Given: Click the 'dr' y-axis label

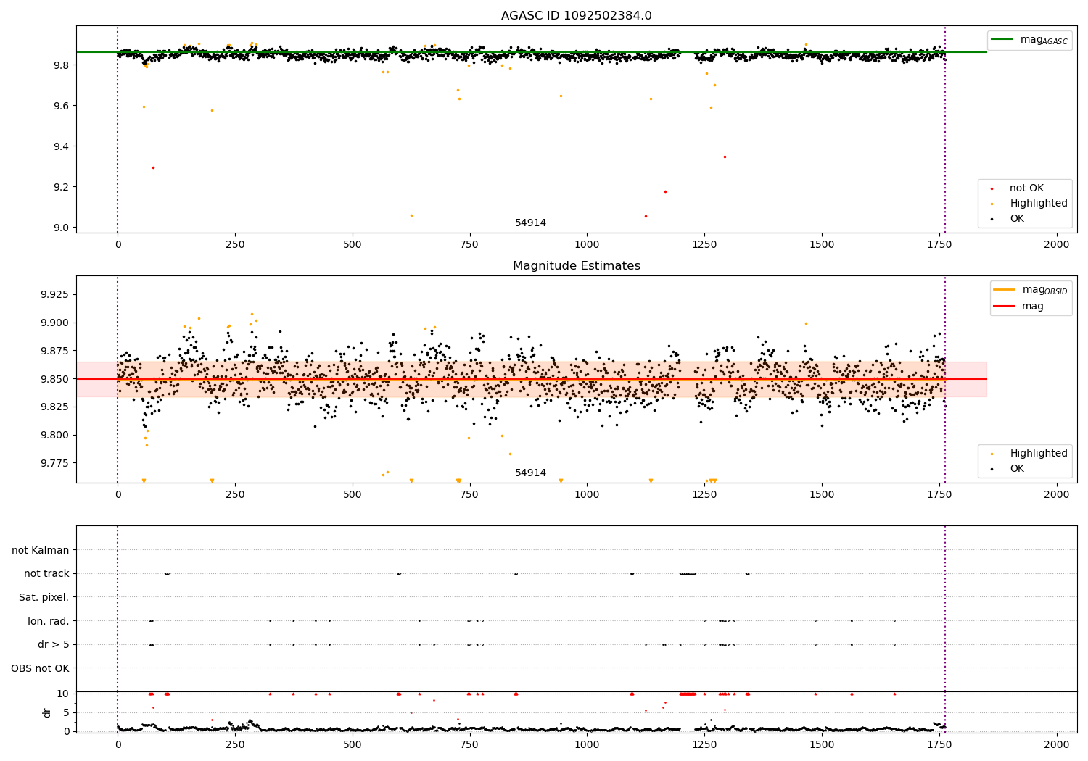Looking at the screenshot, I should point(47,712).
